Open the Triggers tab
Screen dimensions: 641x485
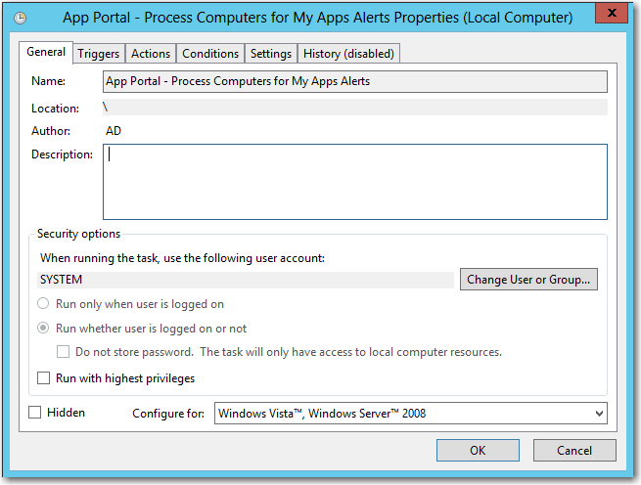tap(99, 54)
